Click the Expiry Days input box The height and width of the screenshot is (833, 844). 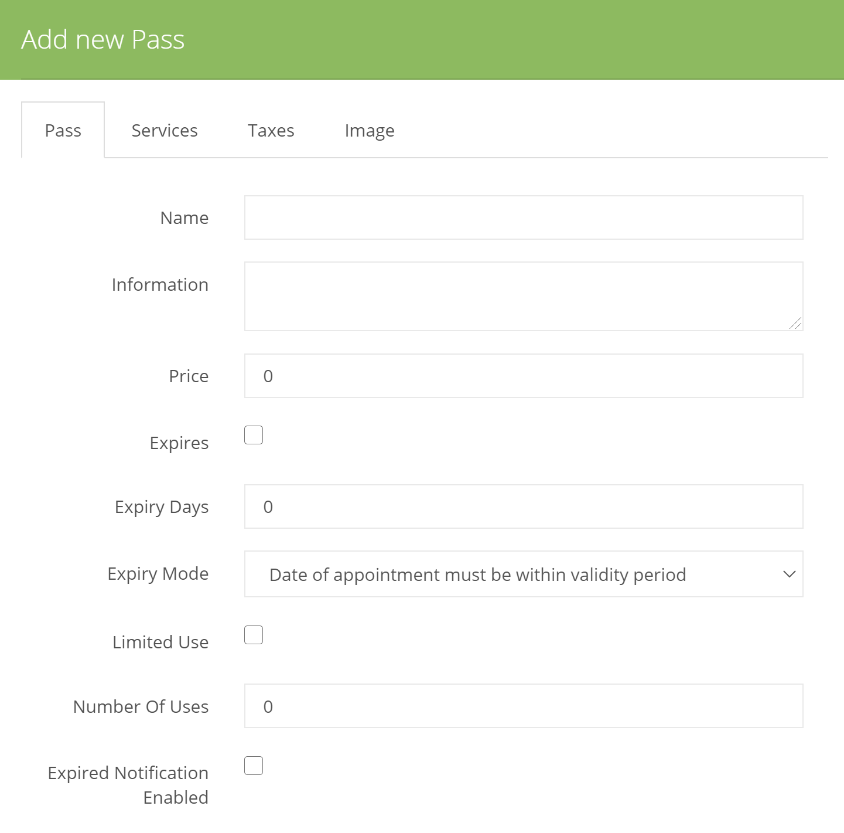524,506
